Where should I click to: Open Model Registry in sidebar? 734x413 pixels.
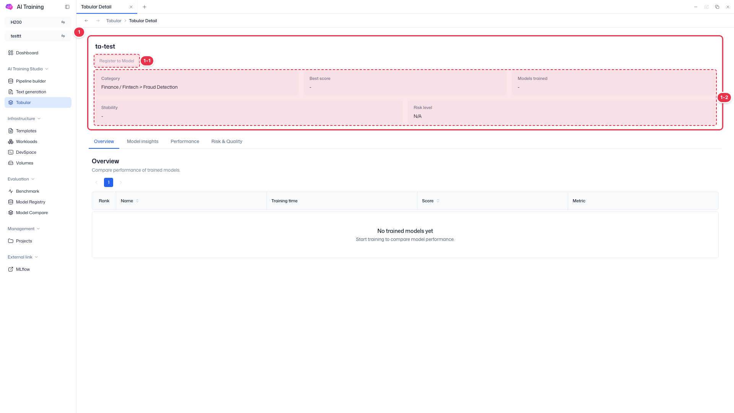coord(38,202)
